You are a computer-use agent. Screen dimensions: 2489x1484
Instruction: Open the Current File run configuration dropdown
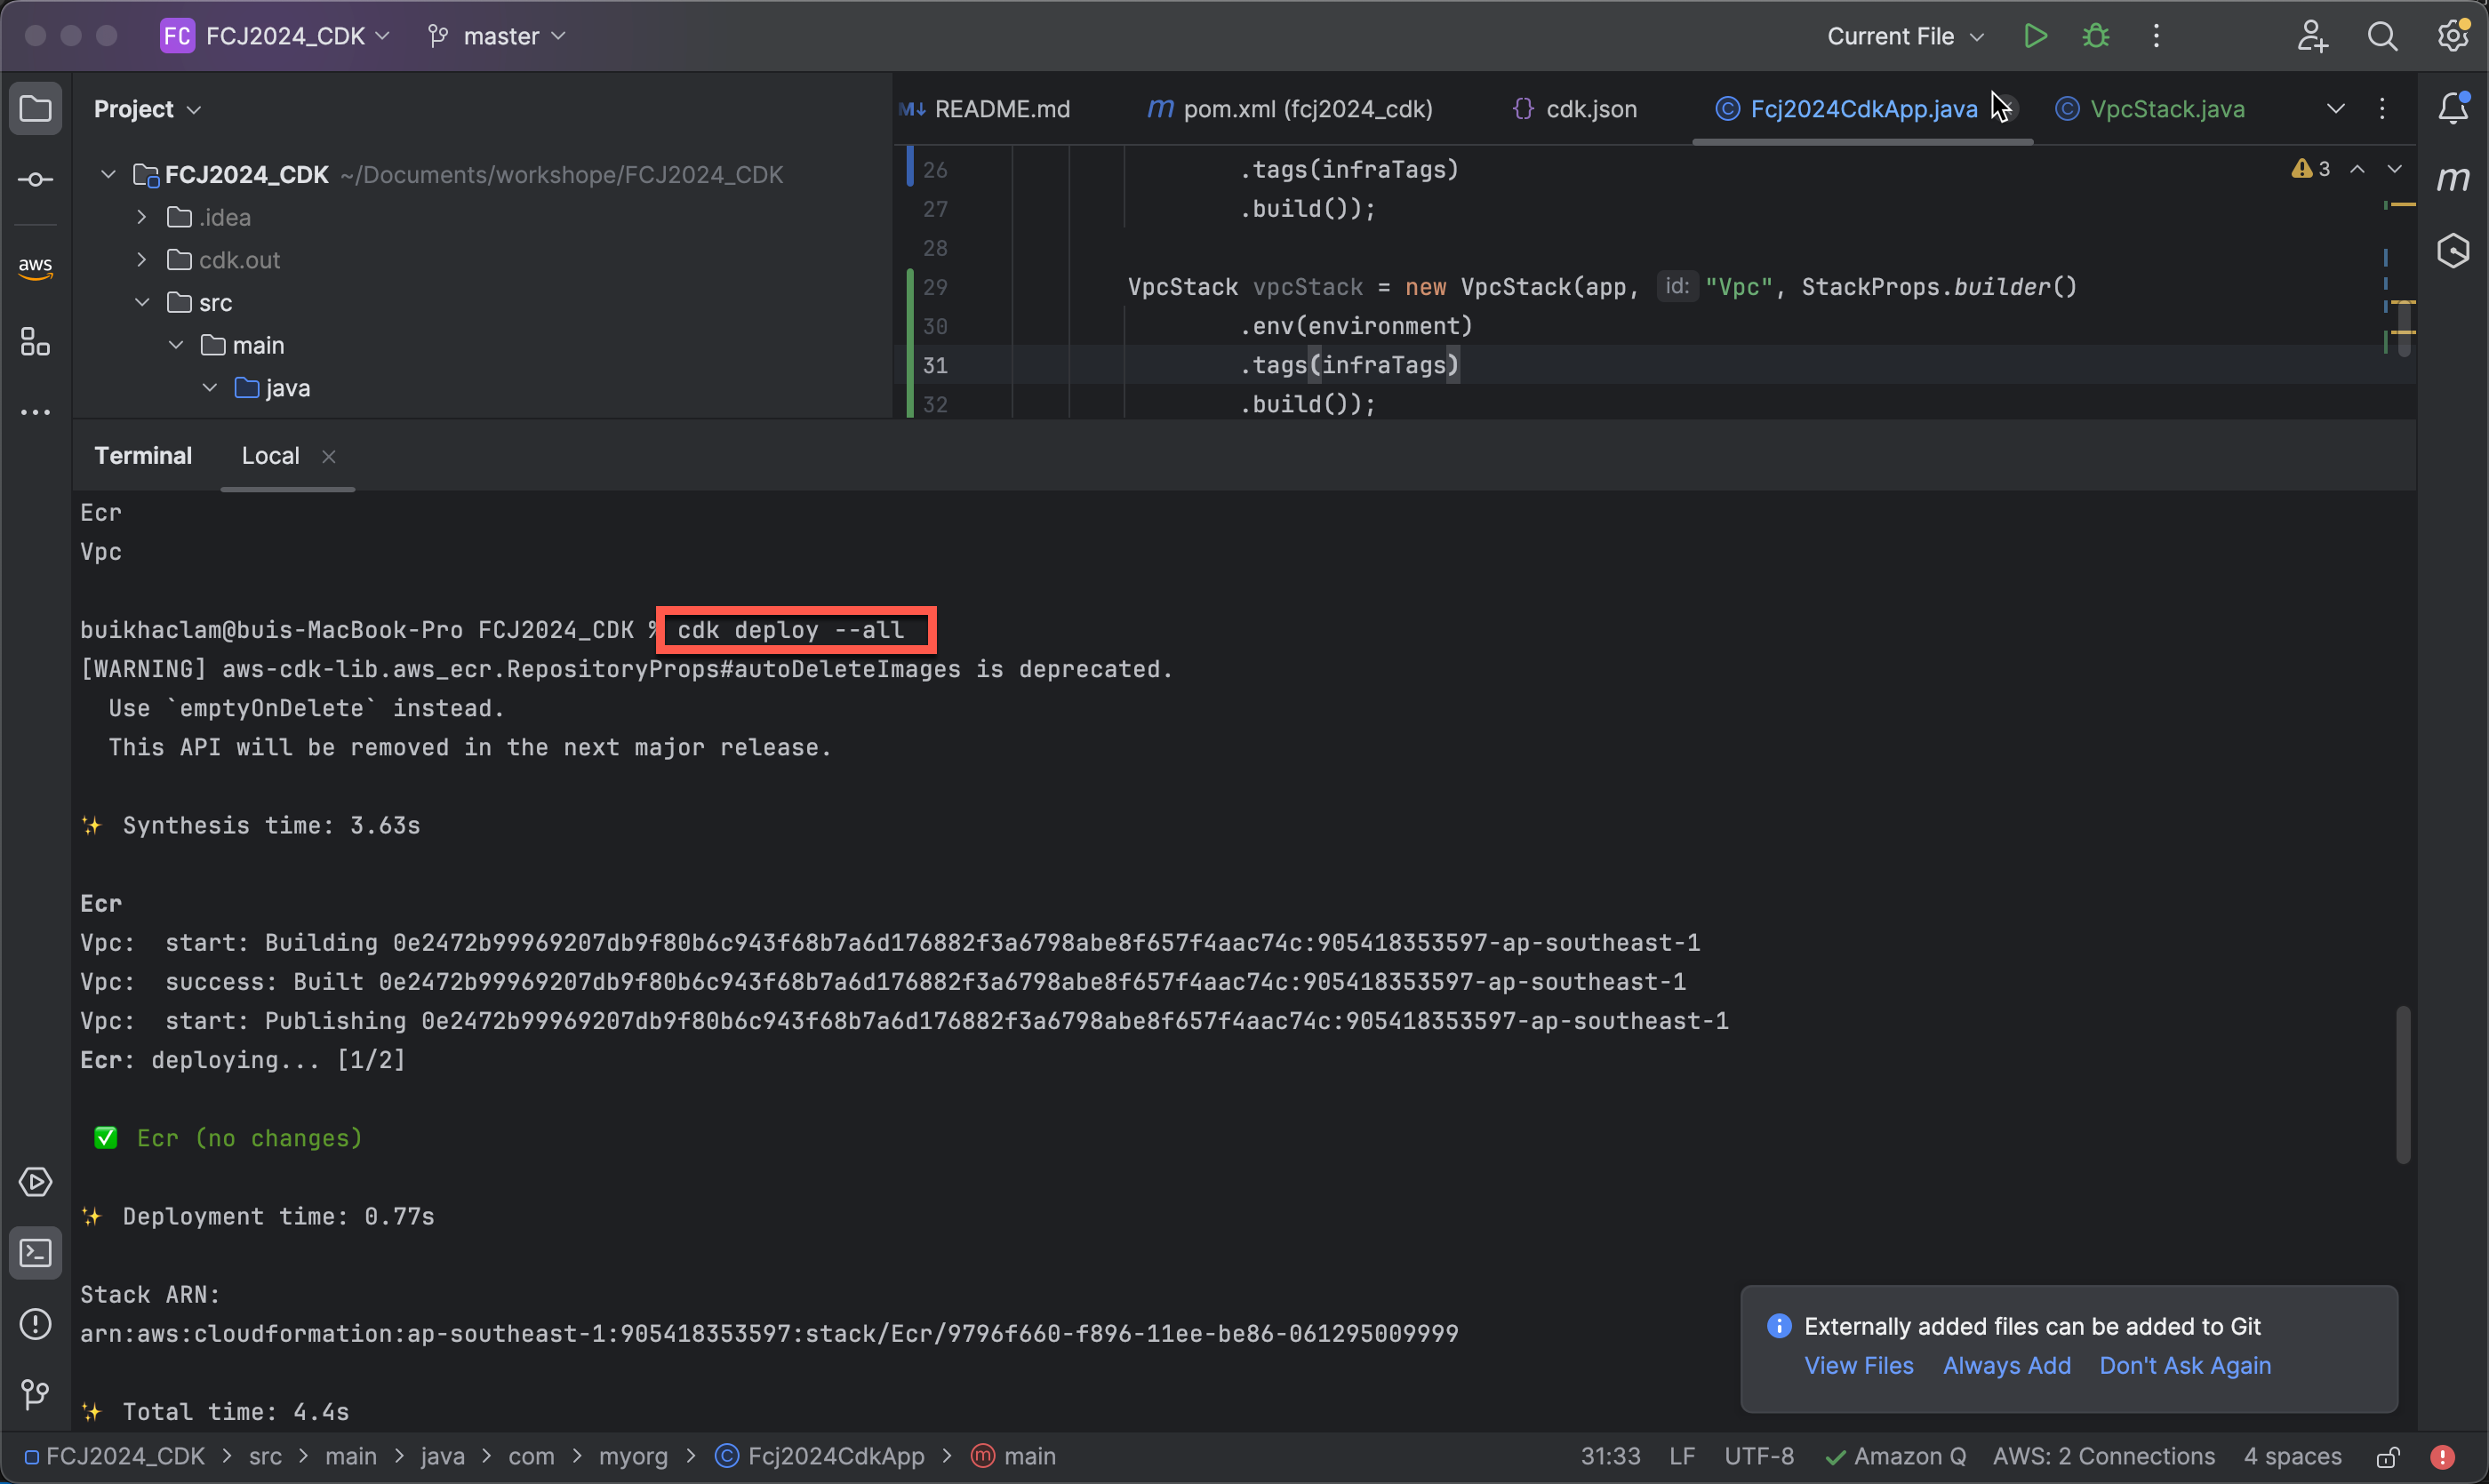tap(1905, 36)
